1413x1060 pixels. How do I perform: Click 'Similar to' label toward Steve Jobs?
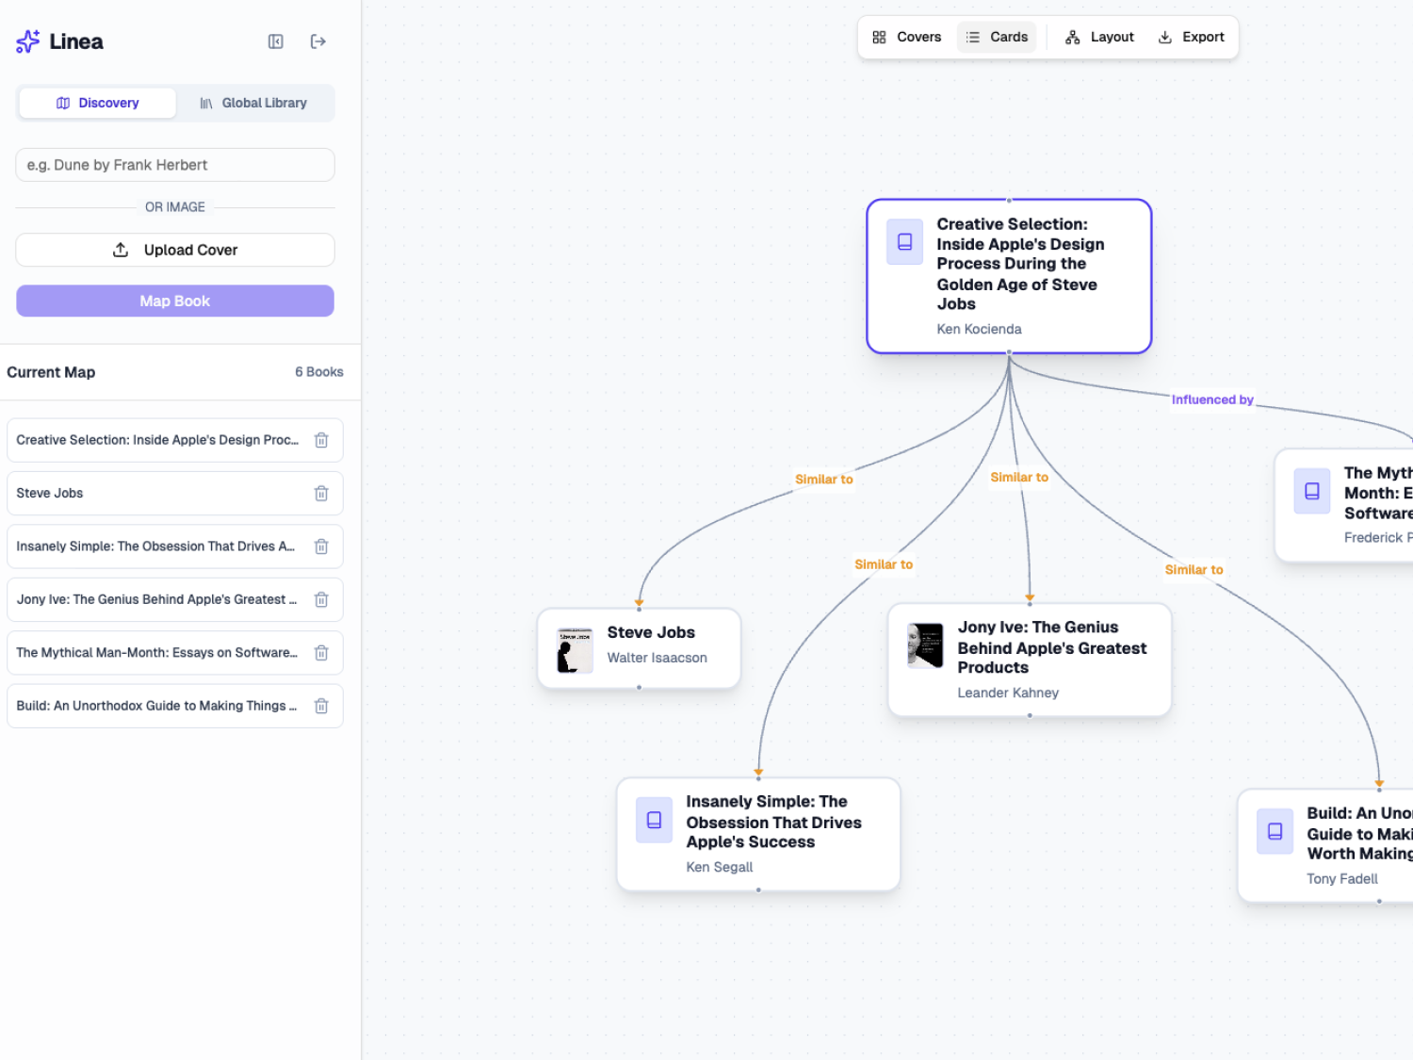(x=824, y=480)
